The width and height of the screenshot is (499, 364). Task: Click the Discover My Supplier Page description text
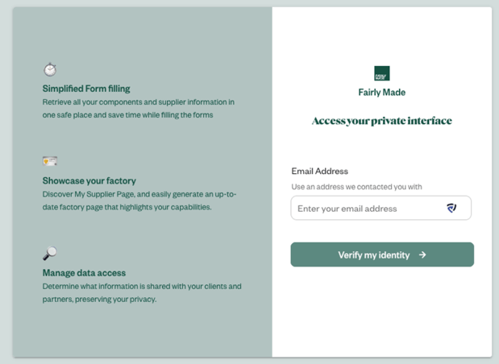click(x=139, y=201)
